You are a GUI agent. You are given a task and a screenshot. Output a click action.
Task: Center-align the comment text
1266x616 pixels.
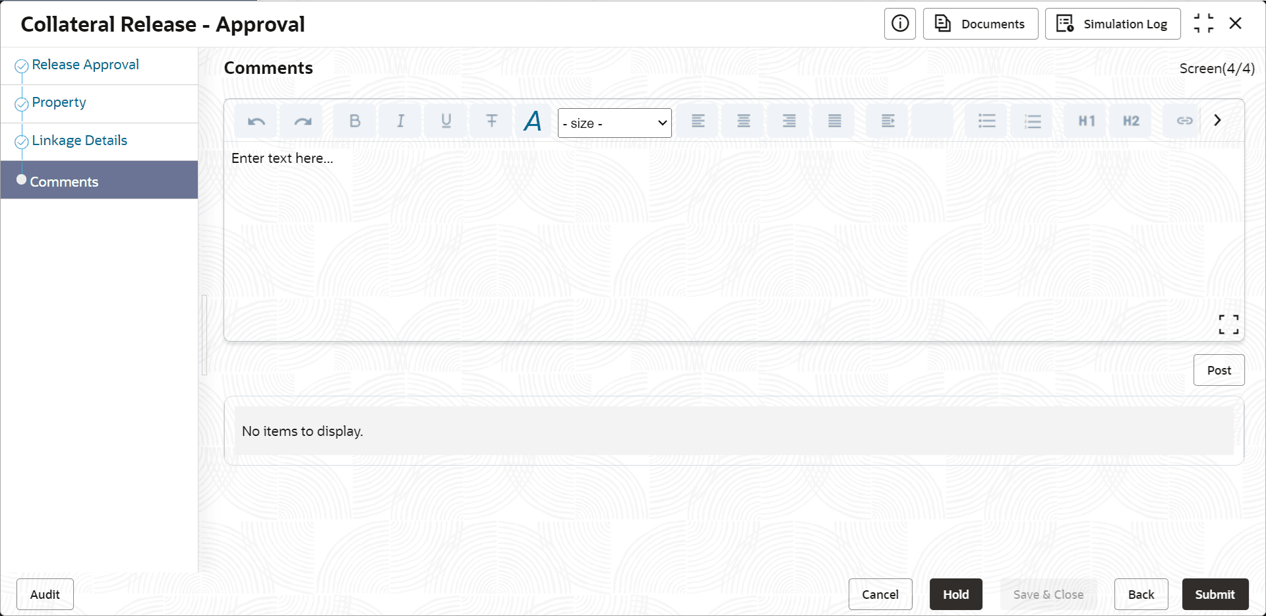[x=744, y=121]
